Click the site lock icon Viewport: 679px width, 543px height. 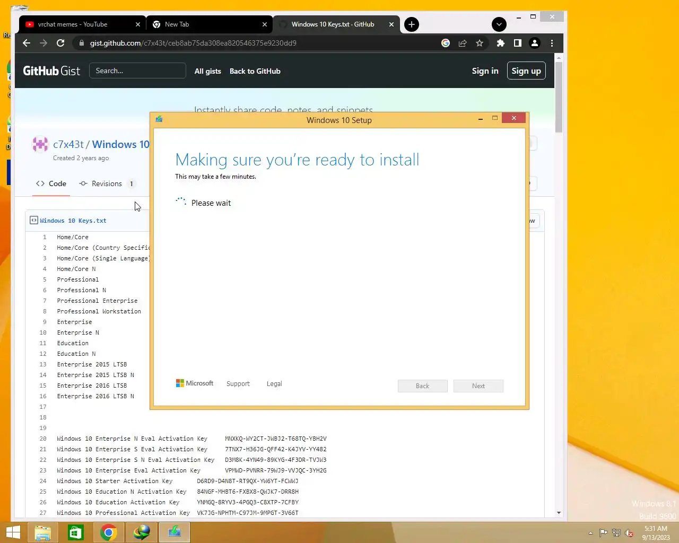pyautogui.click(x=81, y=43)
